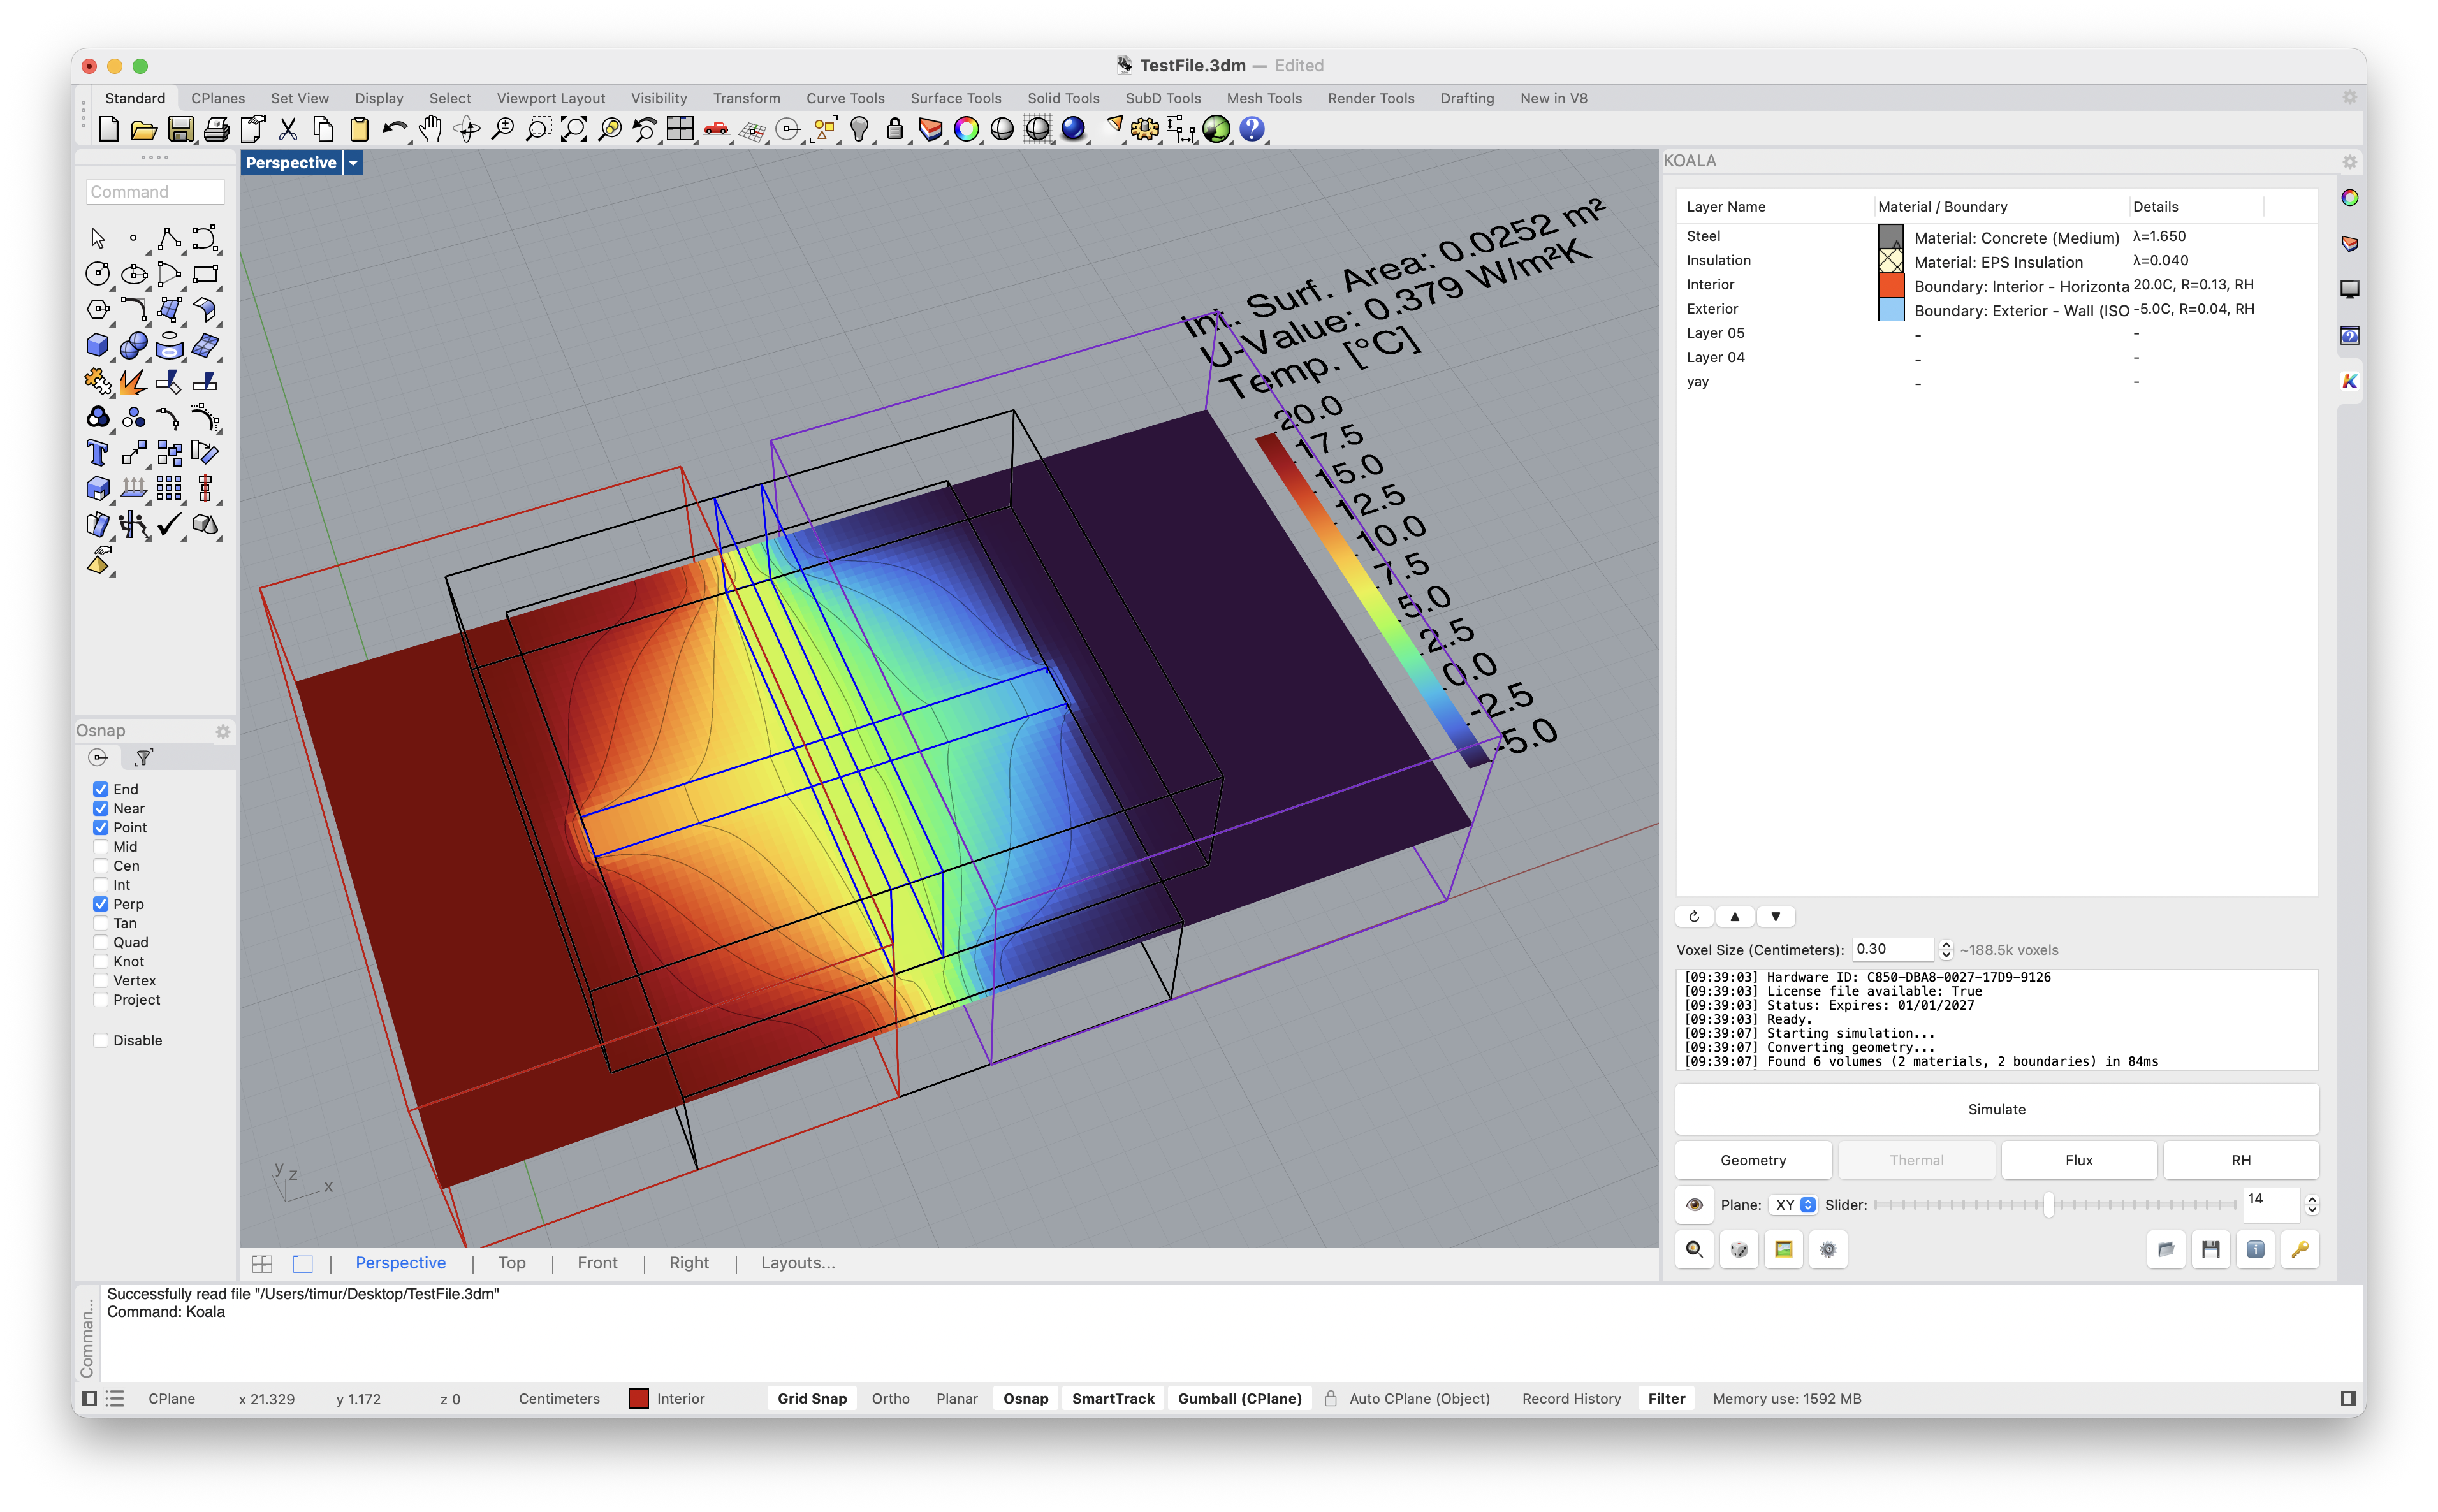
Task: Click the blue info icon button in KOALA
Action: (x=2255, y=1249)
